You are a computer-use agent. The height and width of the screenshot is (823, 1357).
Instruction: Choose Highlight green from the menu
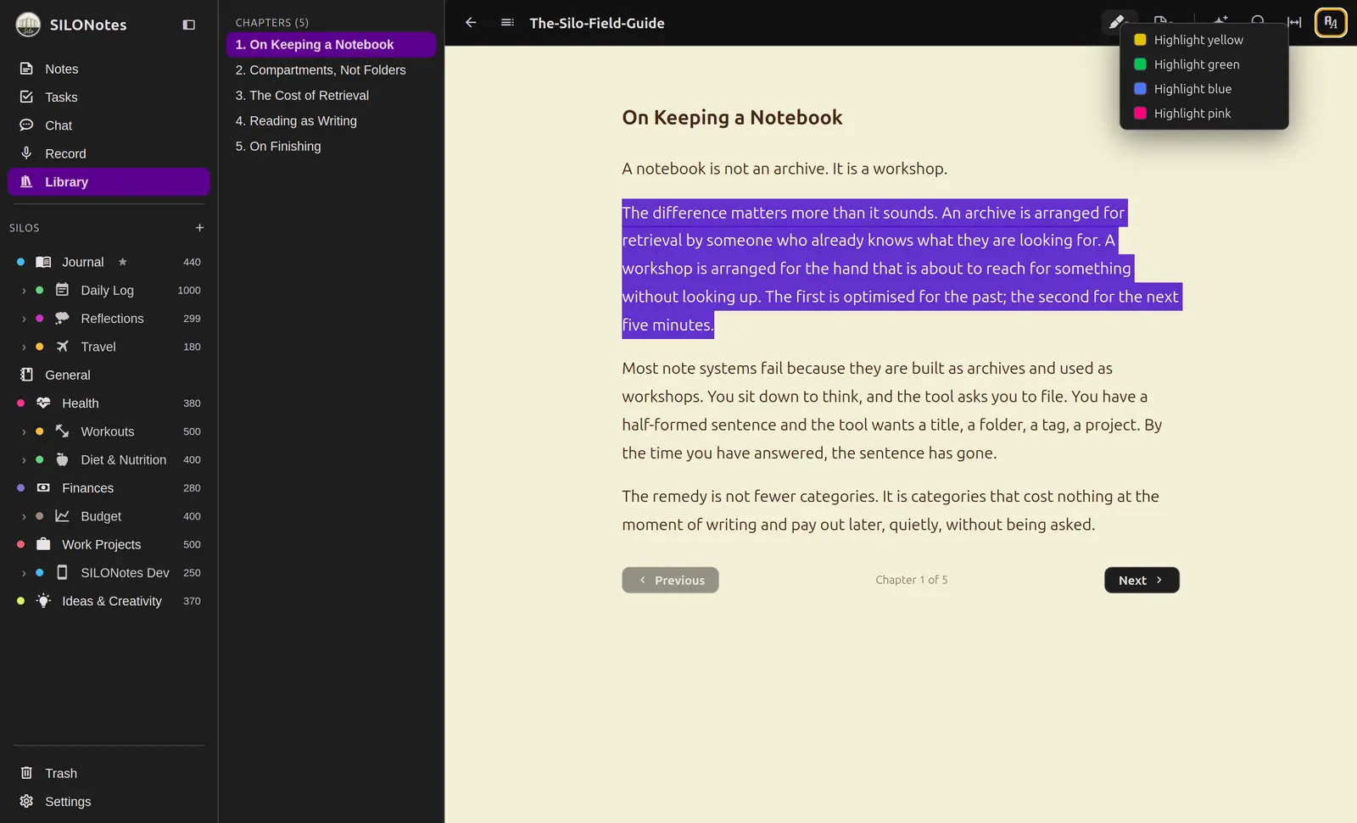pos(1204,64)
